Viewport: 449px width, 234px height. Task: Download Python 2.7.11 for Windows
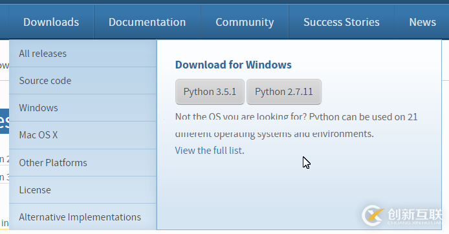(x=284, y=92)
